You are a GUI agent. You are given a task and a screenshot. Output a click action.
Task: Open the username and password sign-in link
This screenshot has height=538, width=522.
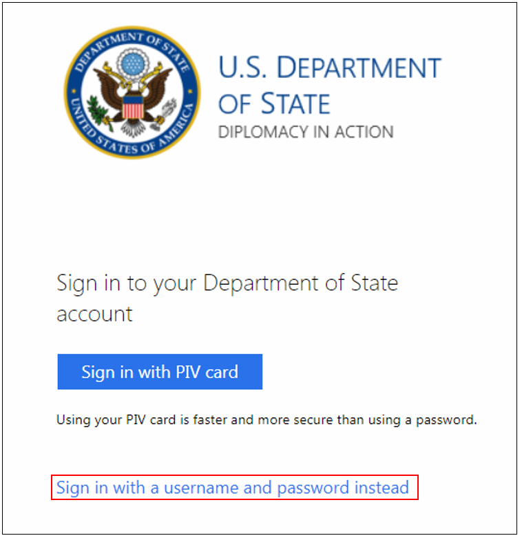click(x=233, y=488)
